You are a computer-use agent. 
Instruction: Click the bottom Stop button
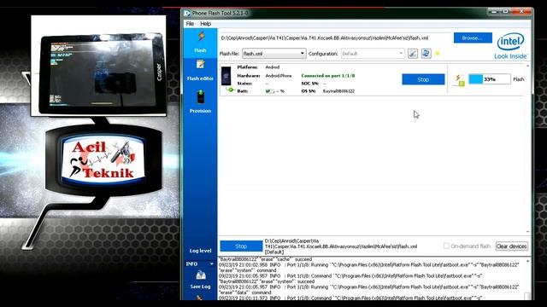point(241,246)
